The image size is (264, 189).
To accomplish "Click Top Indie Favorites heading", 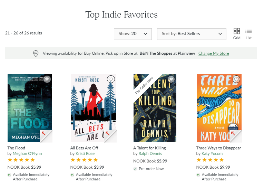I will pyautogui.click(x=121, y=14).
